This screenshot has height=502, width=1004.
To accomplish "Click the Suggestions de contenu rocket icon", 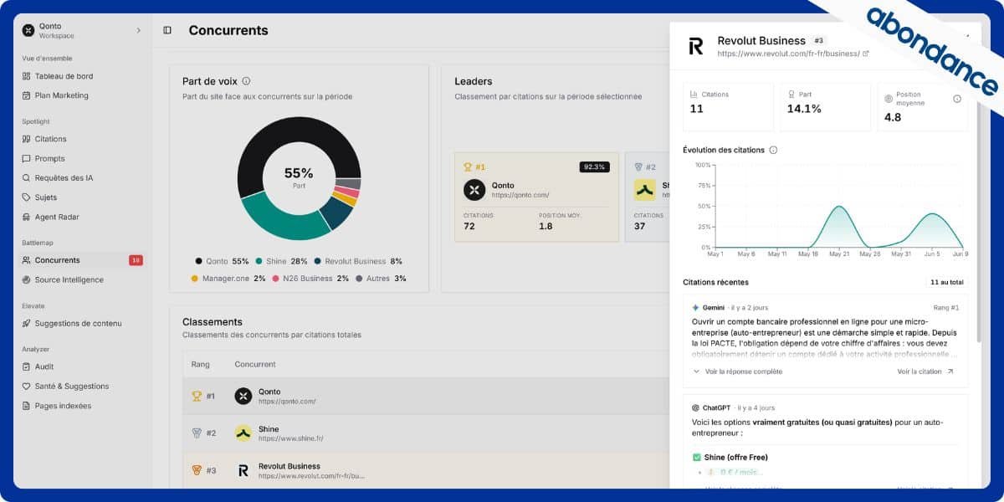I will 27,323.
